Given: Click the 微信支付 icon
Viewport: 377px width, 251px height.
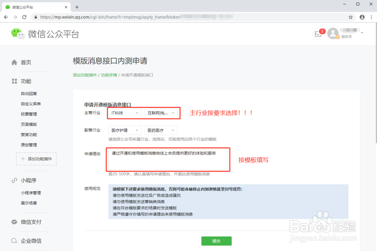Looking at the screenshot, I should pos(14,222).
